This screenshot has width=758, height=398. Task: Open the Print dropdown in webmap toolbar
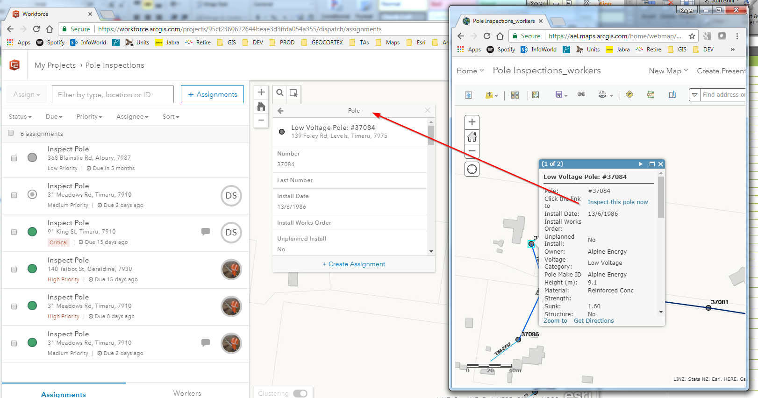tap(605, 95)
